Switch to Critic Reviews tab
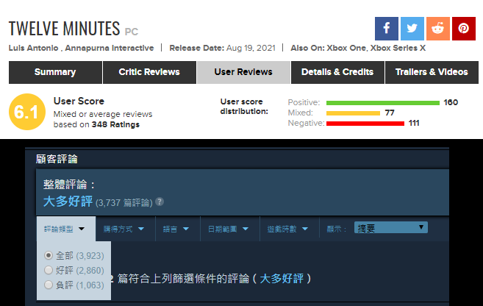The image size is (483, 306). pyautogui.click(x=149, y=72)
